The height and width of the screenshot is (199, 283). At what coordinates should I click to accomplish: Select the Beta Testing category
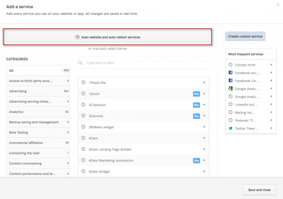tap(38, 132)
